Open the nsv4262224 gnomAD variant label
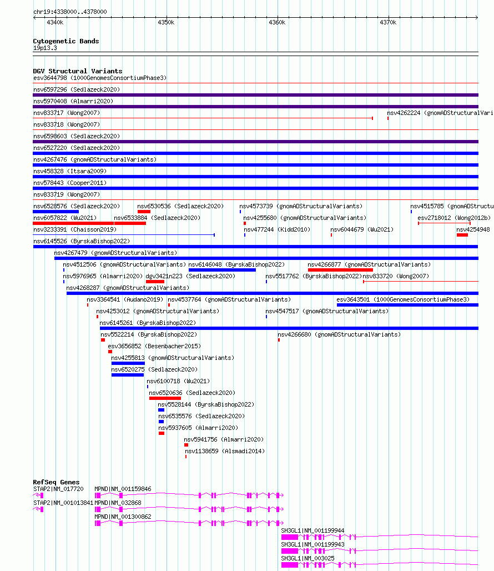The width and height of the screenshot is (494, 571). coord(440,113)
